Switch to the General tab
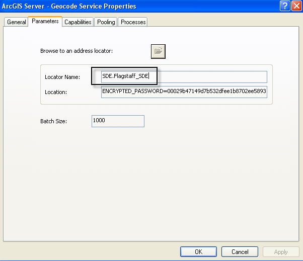The height and width of the screenshot is (261, 303). tap(17, 22)
